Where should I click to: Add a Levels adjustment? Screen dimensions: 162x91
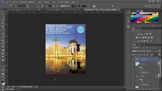(x=141, y=34)
